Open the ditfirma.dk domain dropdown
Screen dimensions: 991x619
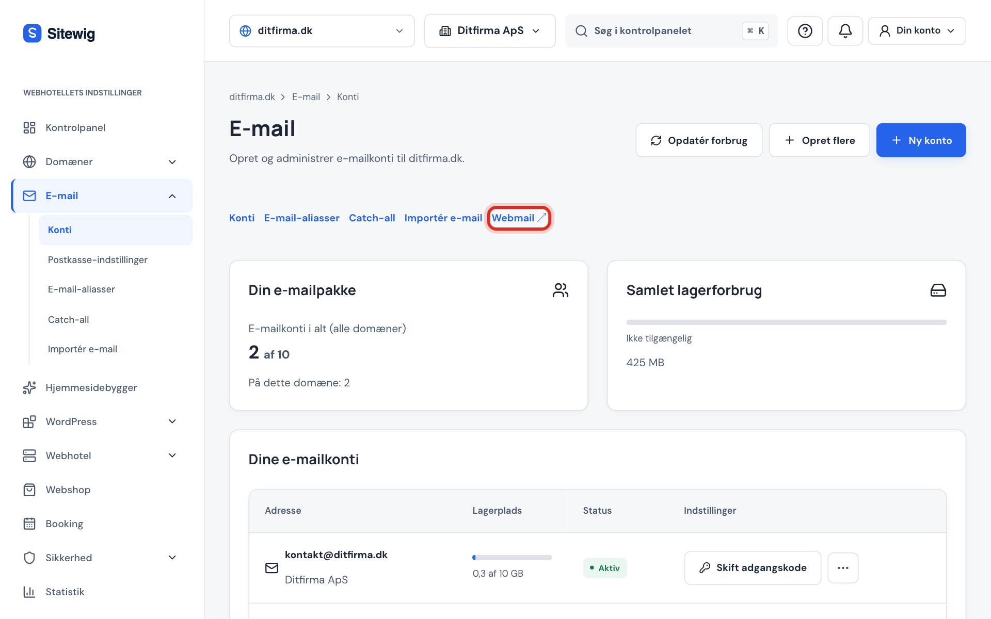tap(322, 31)
